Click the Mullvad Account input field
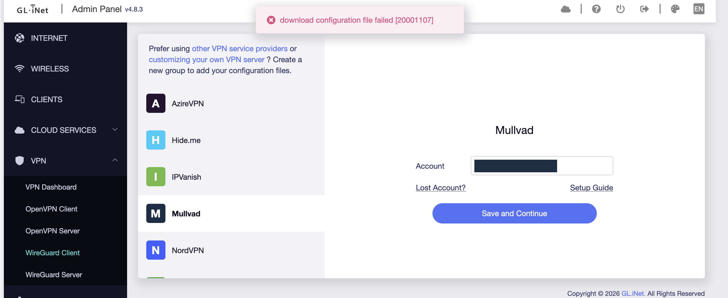Screen dimensions: 728x298 542,166
